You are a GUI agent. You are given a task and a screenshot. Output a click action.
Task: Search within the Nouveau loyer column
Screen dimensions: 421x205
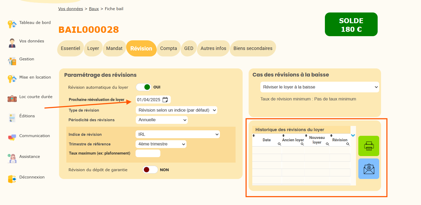click(327, 144)
